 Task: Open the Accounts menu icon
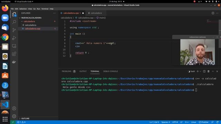(x=14, y=108)
